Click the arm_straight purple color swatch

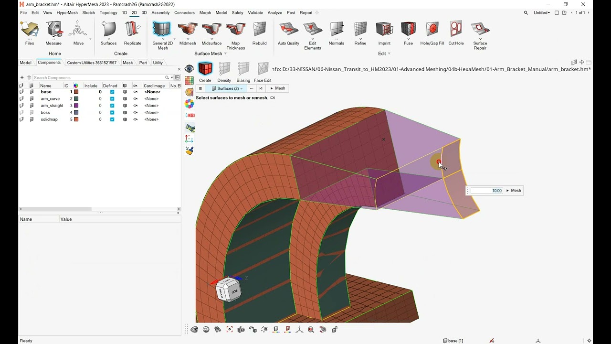click(76, 106)
